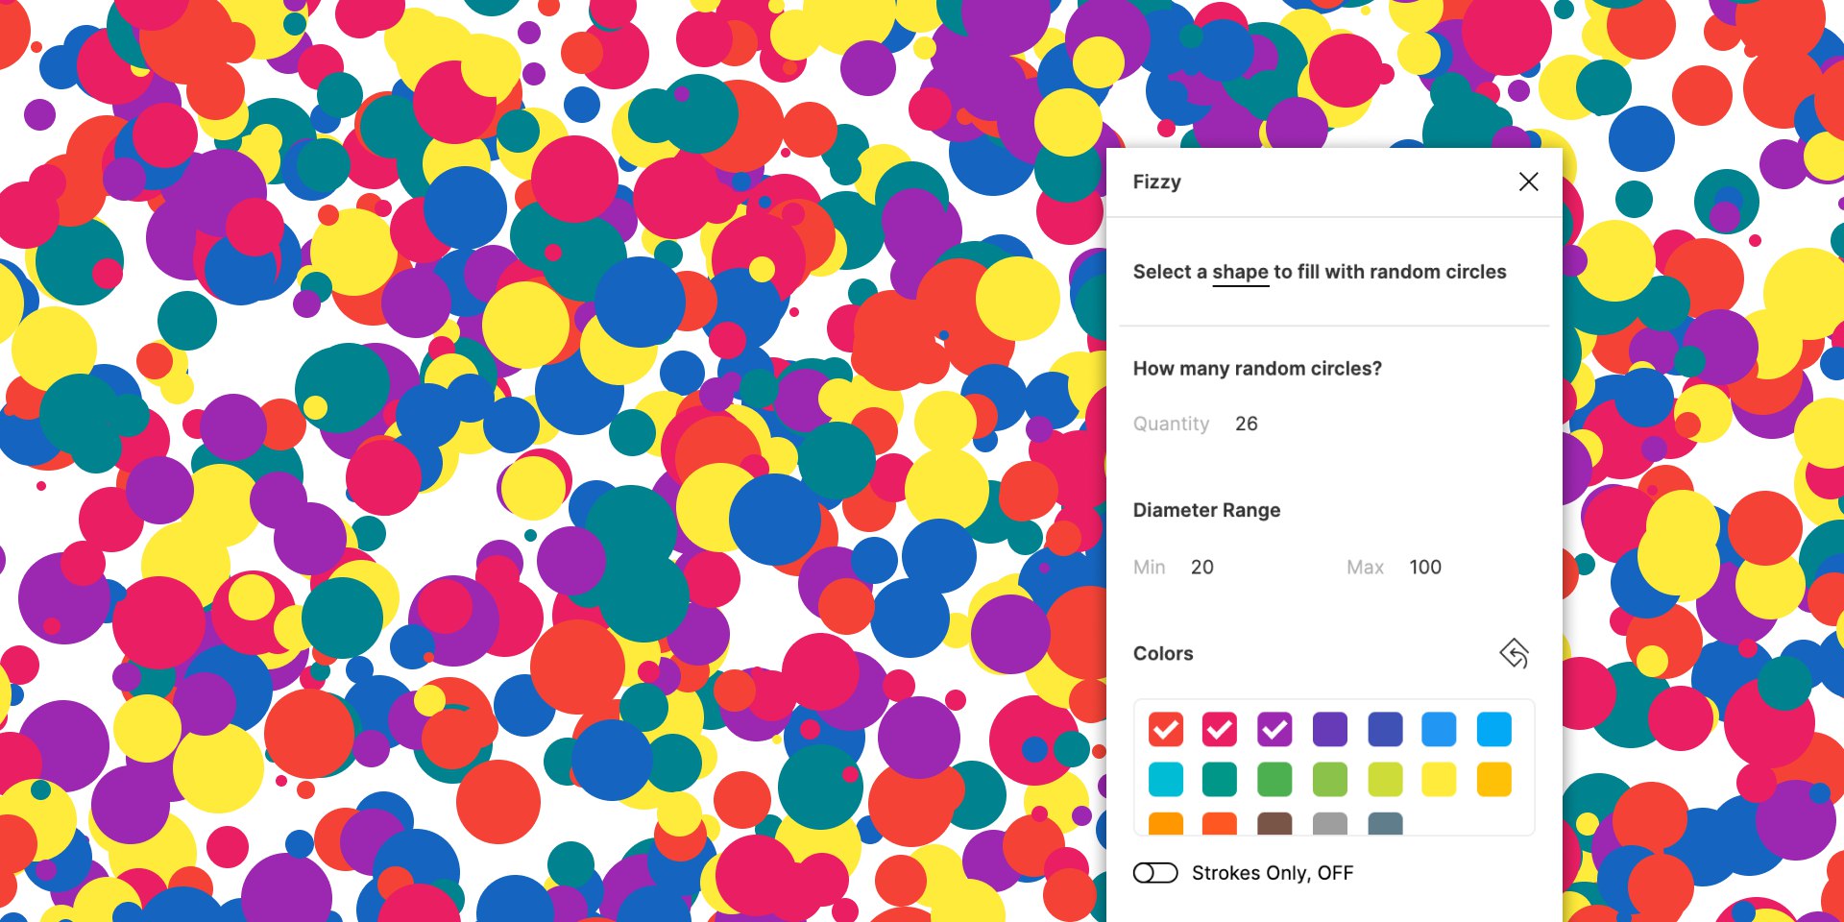The width and height of the screenshot is (1844, 922).
Task: Select the grey color swatch
Action: [x=1330, y=823]
